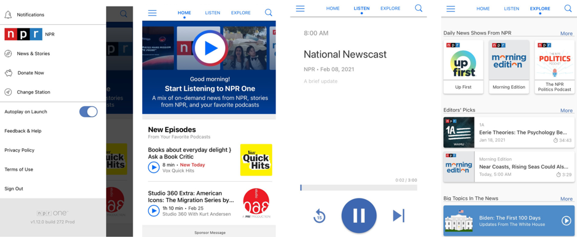Screen dimensions: 577x237
Task: Switch to the HOME tab on Home screen
Action: (184, 13)
